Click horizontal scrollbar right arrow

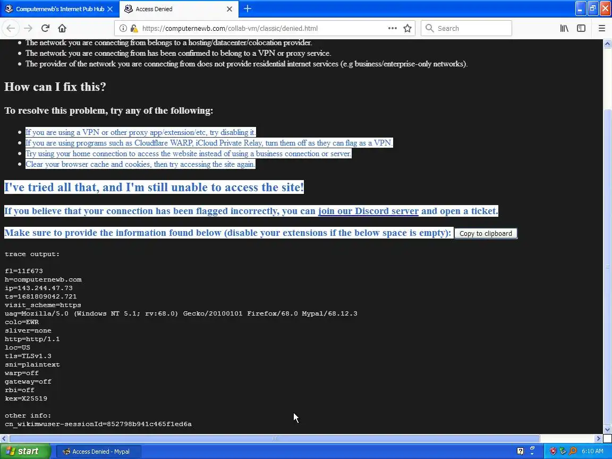click(x=598, y=438)
